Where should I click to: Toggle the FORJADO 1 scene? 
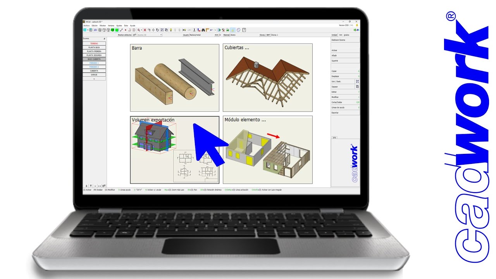click(94, 63)
